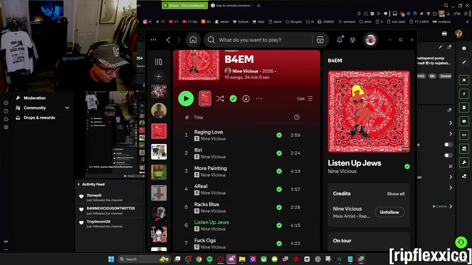Open the $crypto bookmark folder

[294, 22]
